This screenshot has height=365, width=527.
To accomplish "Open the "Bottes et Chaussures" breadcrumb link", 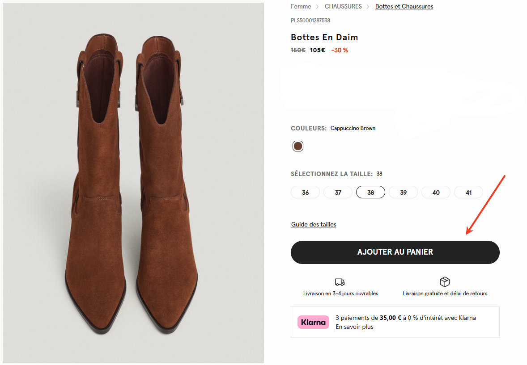I will point(404,6).
